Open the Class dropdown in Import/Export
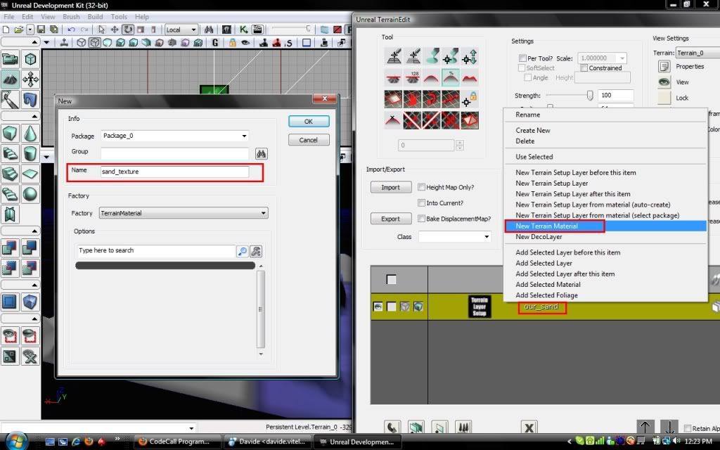 point(455,236)
